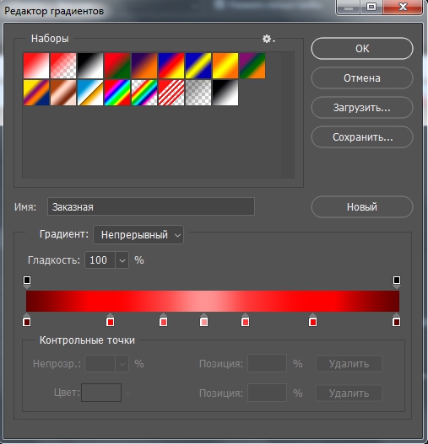This screenshot has height=444, width=428.
Task: Choose the fully transparent checkered preset
Action: tap(198, 93)
